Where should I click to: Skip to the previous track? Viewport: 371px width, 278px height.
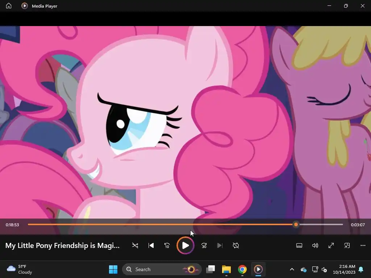click(x=151, y=245)
